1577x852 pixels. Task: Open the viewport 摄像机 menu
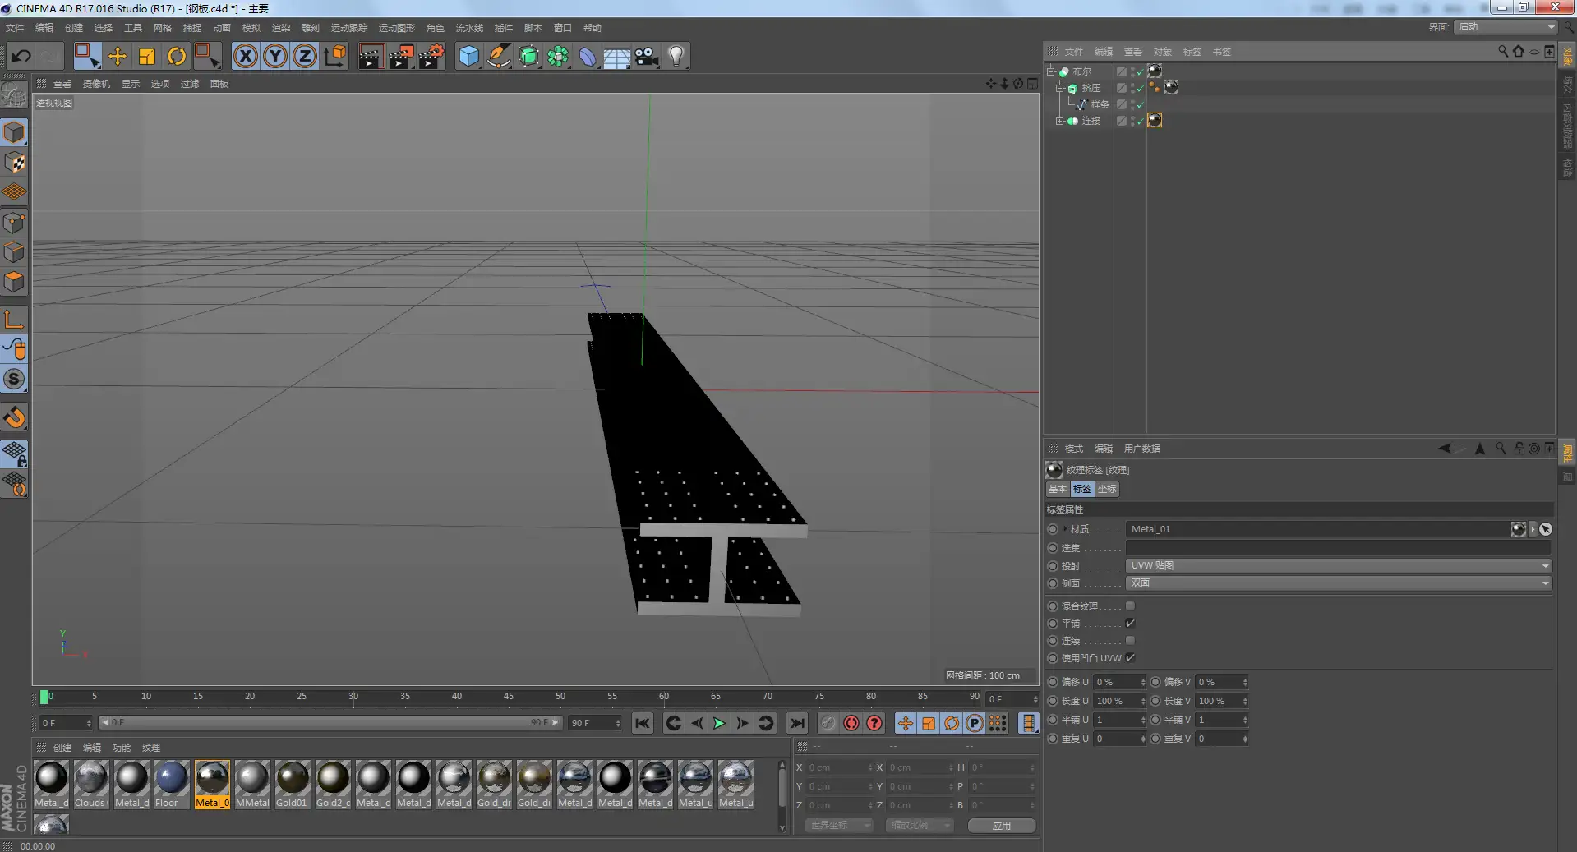(96, 84)
